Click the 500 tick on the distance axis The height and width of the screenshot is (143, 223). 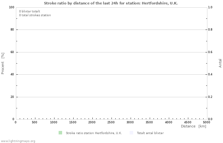point(34,122)
